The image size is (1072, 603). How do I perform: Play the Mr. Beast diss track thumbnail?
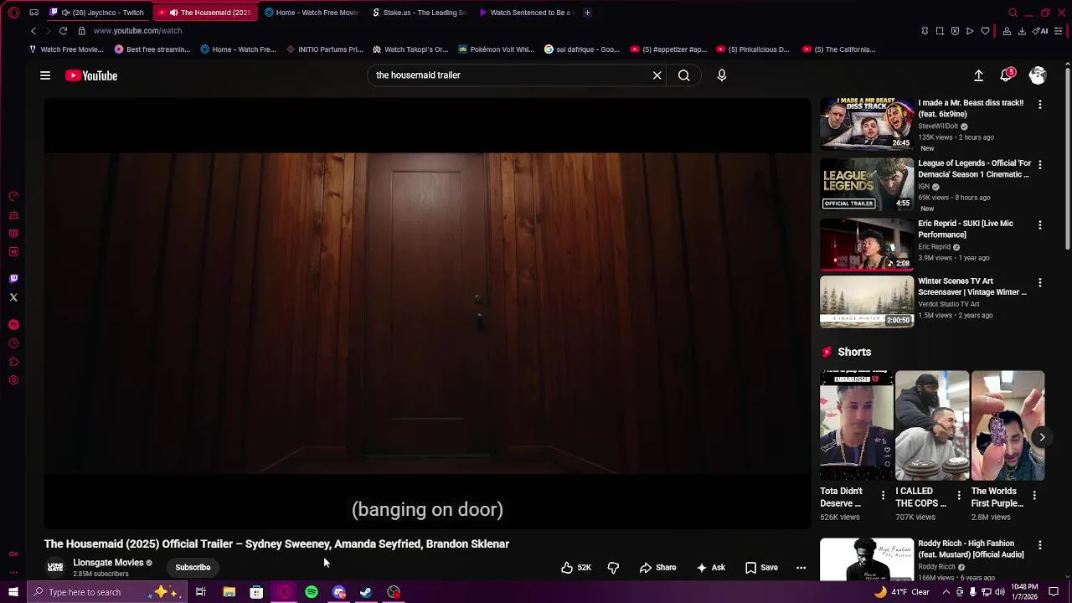tap(867, 124)
